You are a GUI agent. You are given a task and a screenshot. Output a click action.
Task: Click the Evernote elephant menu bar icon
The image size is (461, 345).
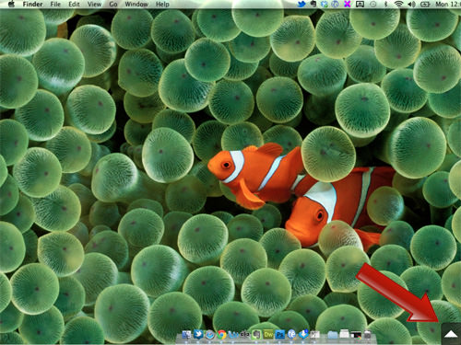point(313,4)
